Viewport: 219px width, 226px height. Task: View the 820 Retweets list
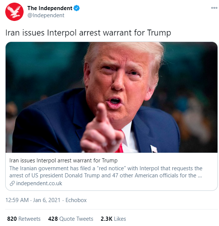pyautogui.click(x=24, y=219)
